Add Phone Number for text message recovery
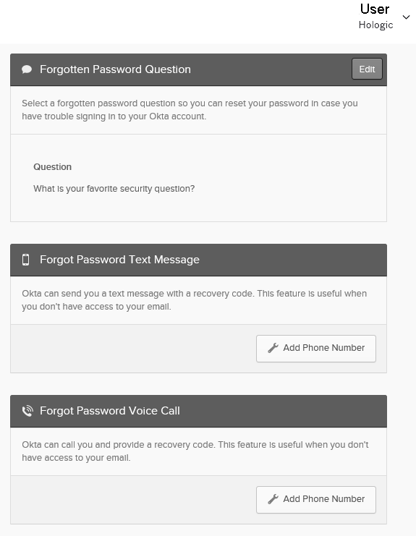Image resolution: width=416 pixels, height=536 pixels. click(x=316, y=349)
